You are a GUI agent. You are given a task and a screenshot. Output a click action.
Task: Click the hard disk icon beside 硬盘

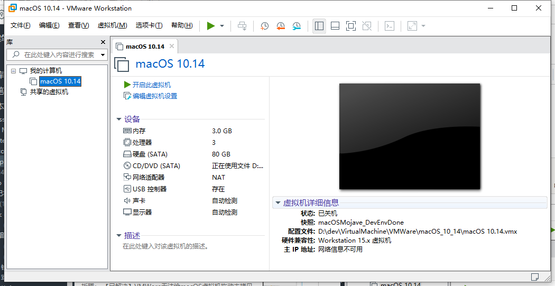pos(127,154)
